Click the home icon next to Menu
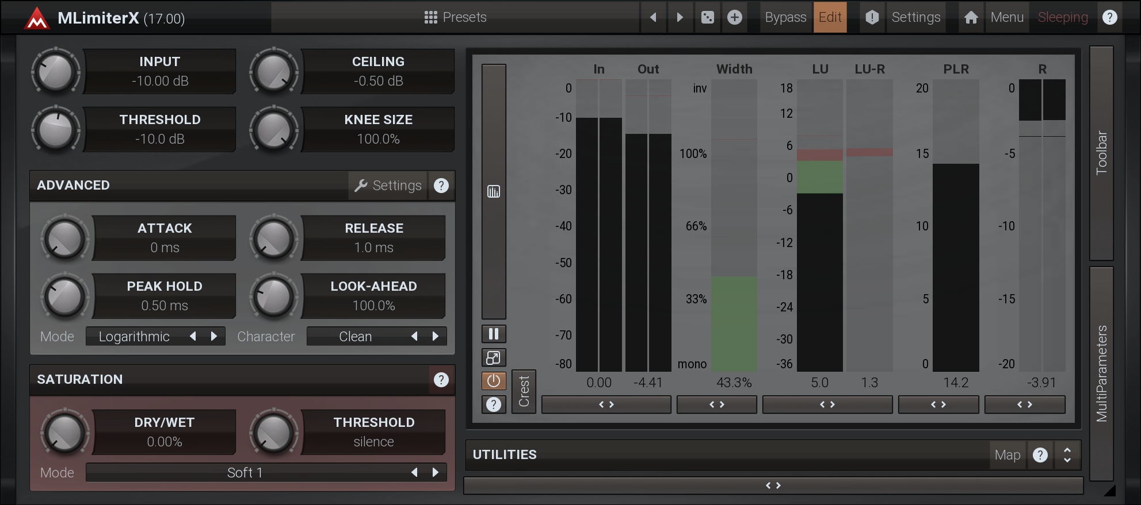 971,17
